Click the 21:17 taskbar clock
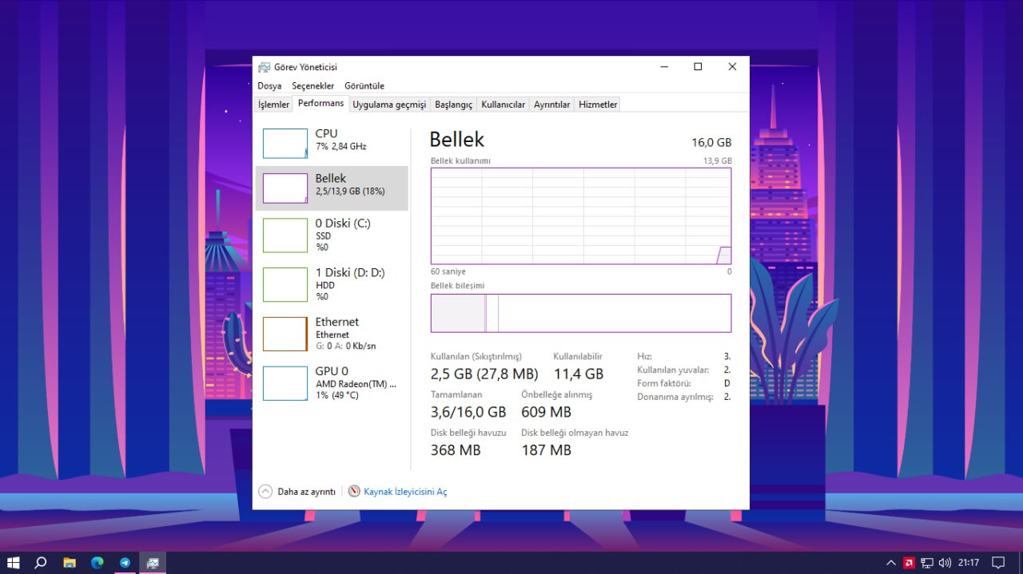This screenshot has height=574, width=1023. (x=969, y=563)
